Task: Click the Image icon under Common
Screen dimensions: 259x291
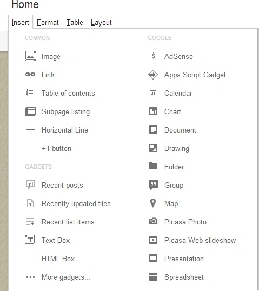Action: coord(30,56)
